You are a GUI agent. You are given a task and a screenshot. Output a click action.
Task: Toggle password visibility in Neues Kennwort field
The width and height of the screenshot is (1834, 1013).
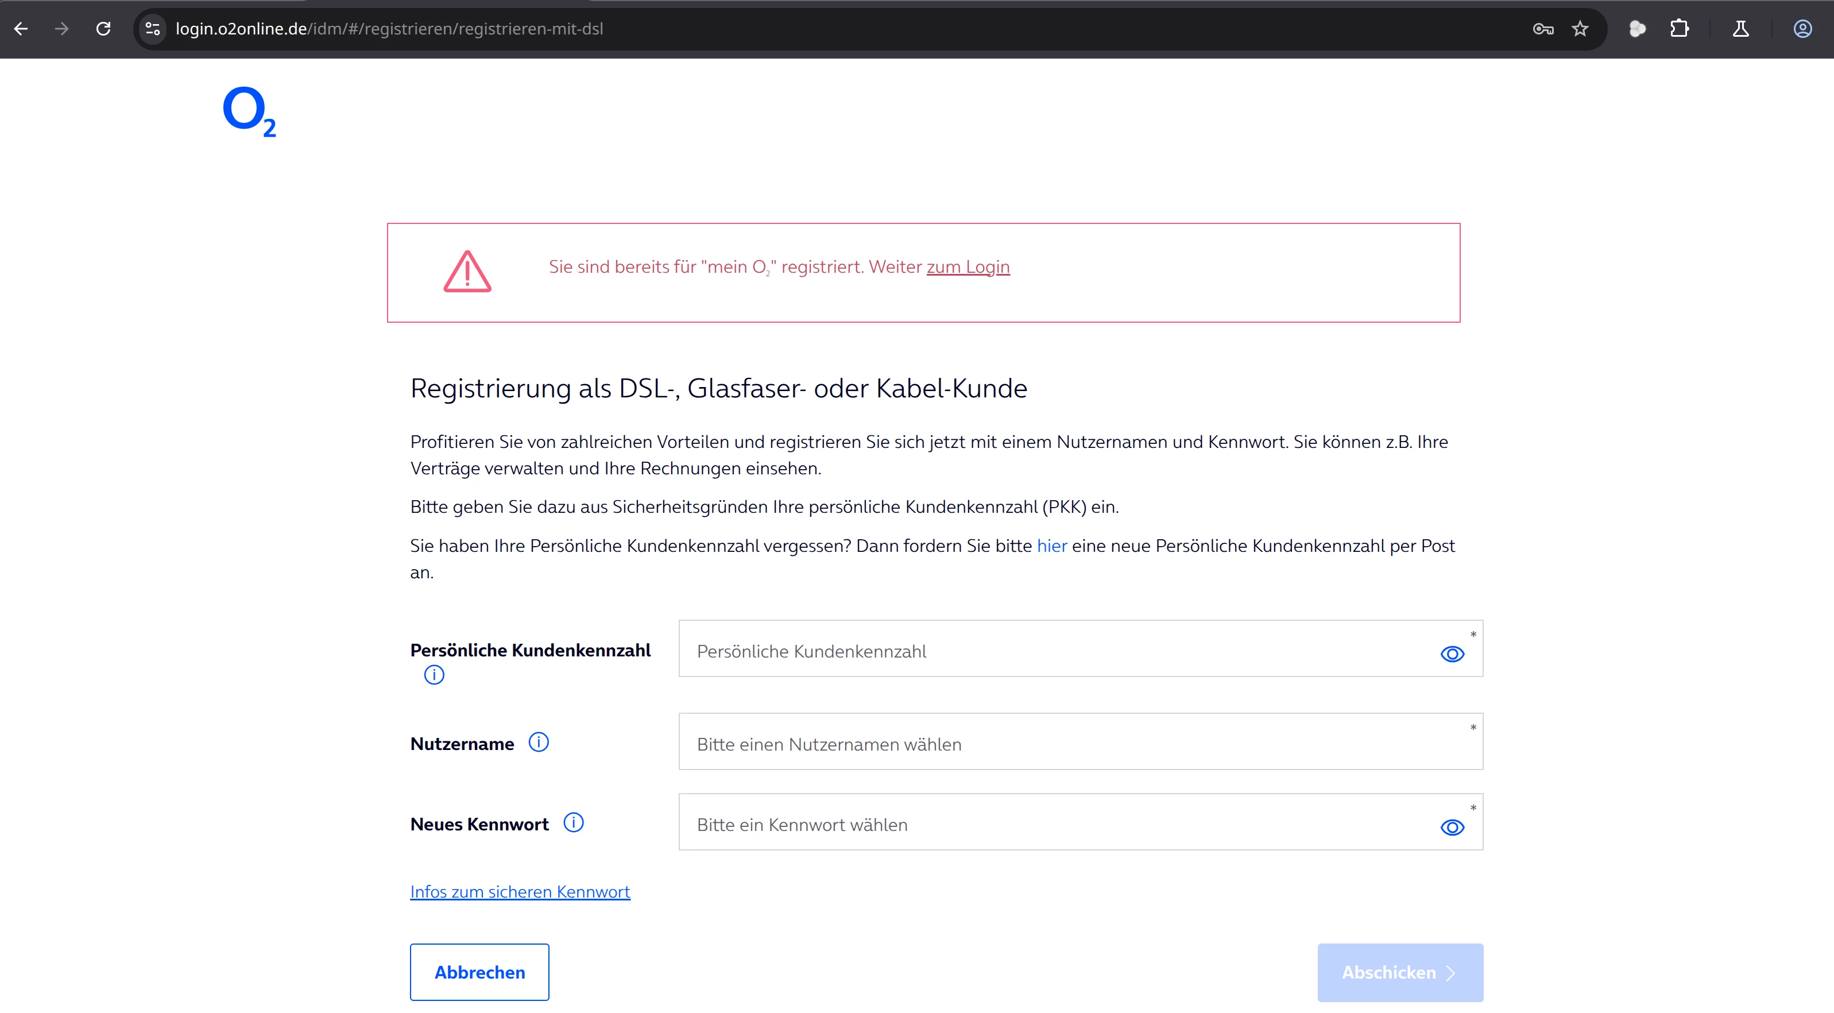1452,827
